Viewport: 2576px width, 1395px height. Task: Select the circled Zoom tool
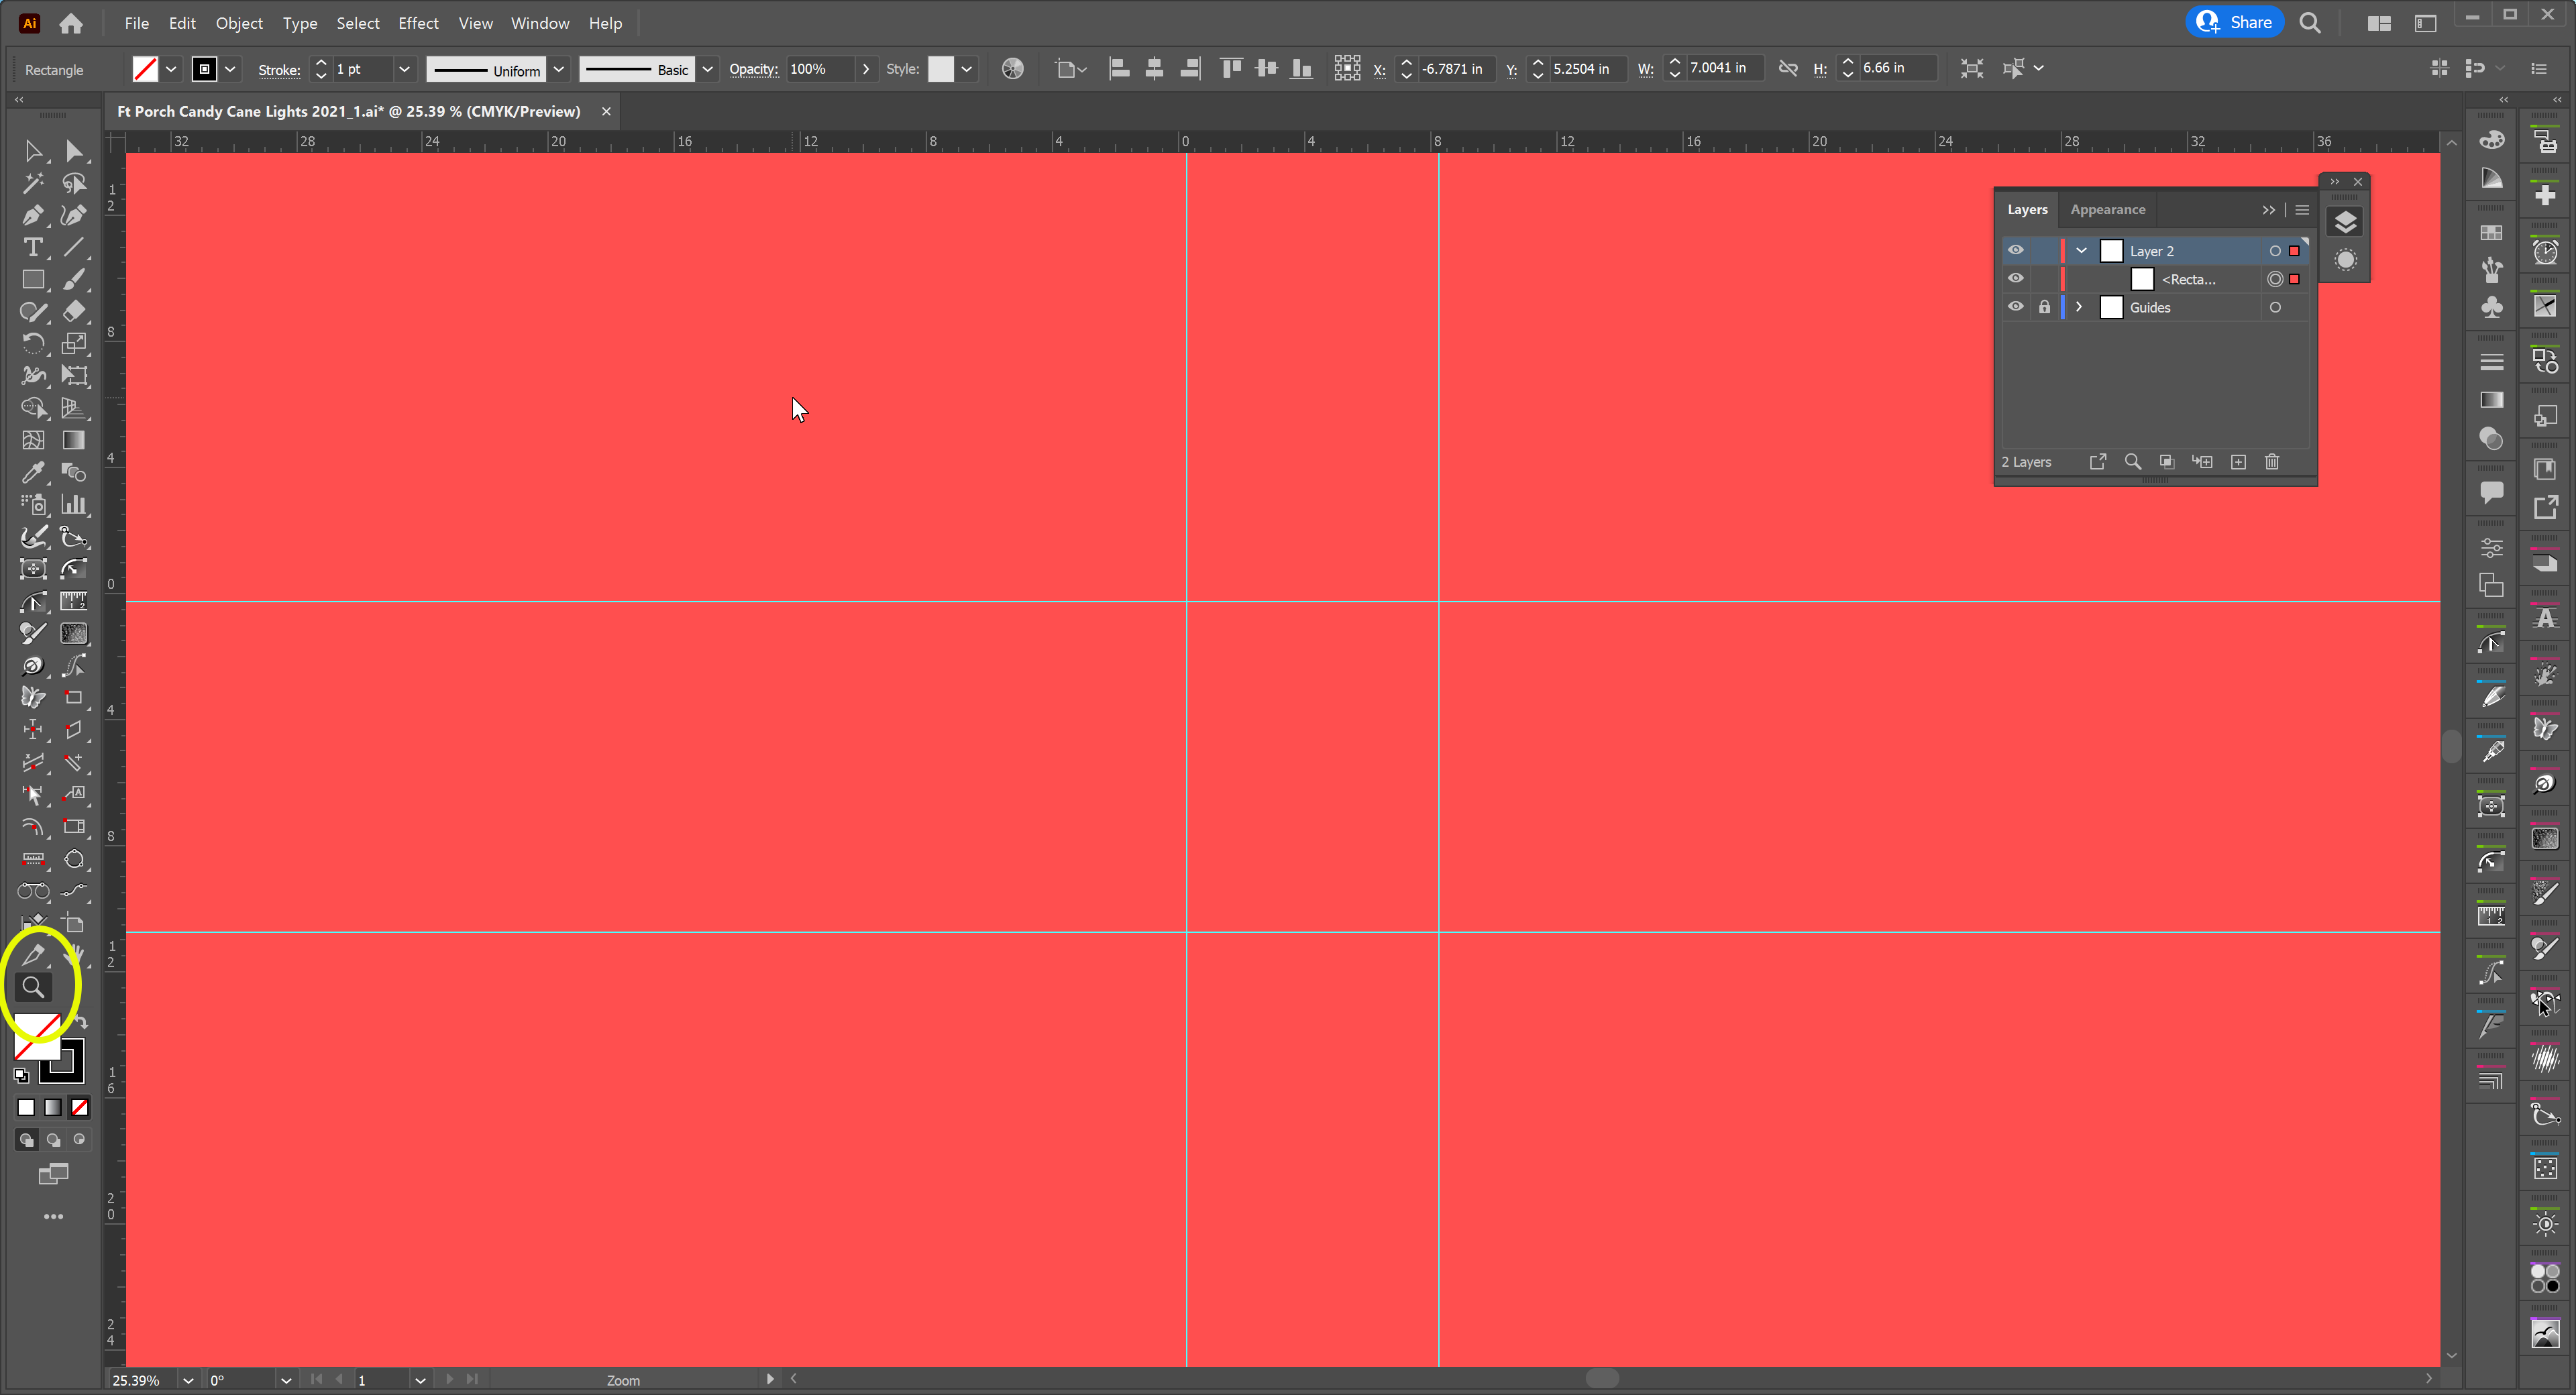[x=33, y=987]
